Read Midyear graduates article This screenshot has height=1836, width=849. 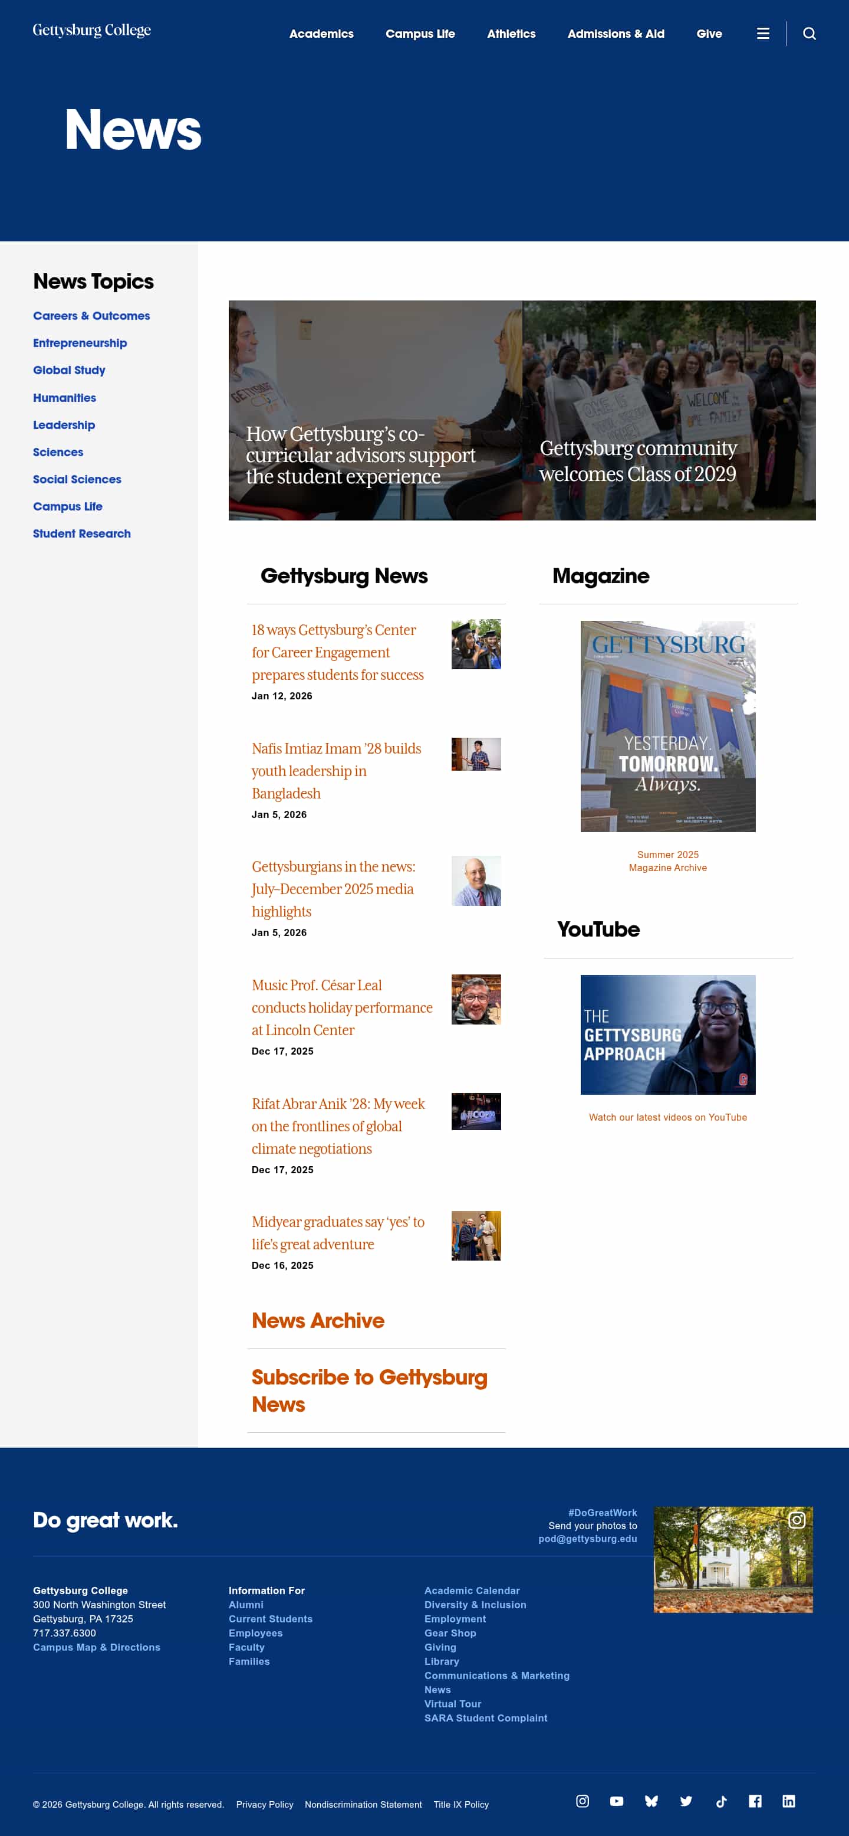338,1232
